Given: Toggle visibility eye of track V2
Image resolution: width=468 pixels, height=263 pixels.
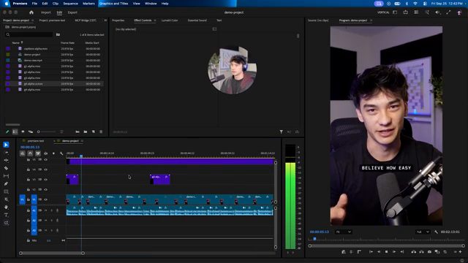Looking at the screenshot, I should (45, 189).
